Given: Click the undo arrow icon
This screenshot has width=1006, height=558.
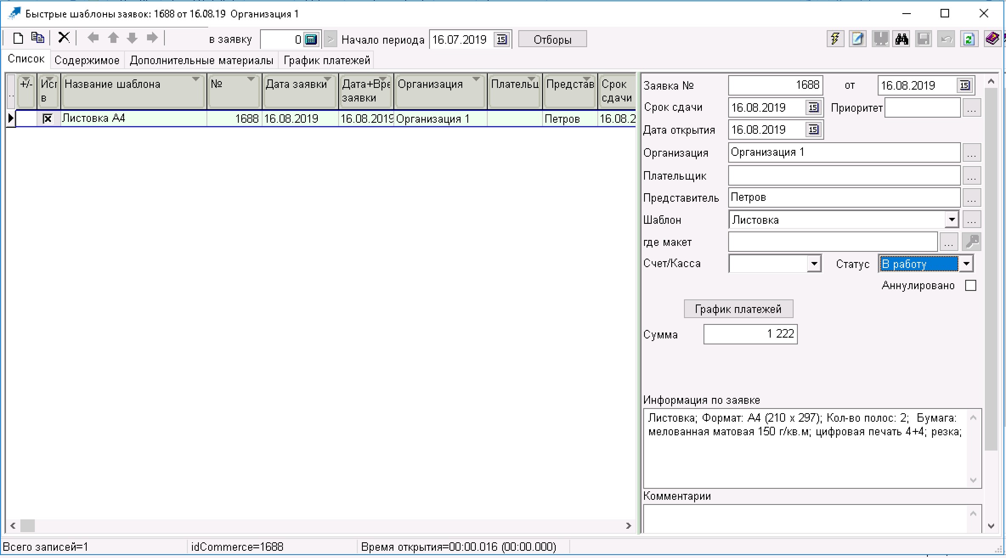Looking at the screenshot, I should pos(946,39).
